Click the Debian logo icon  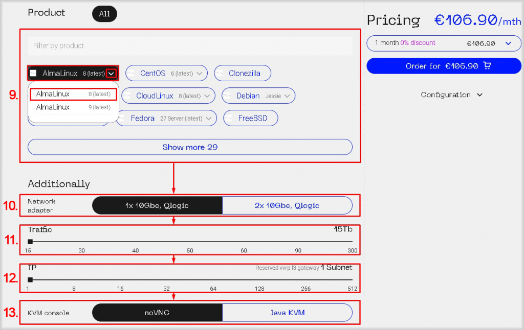click(227, 96)
